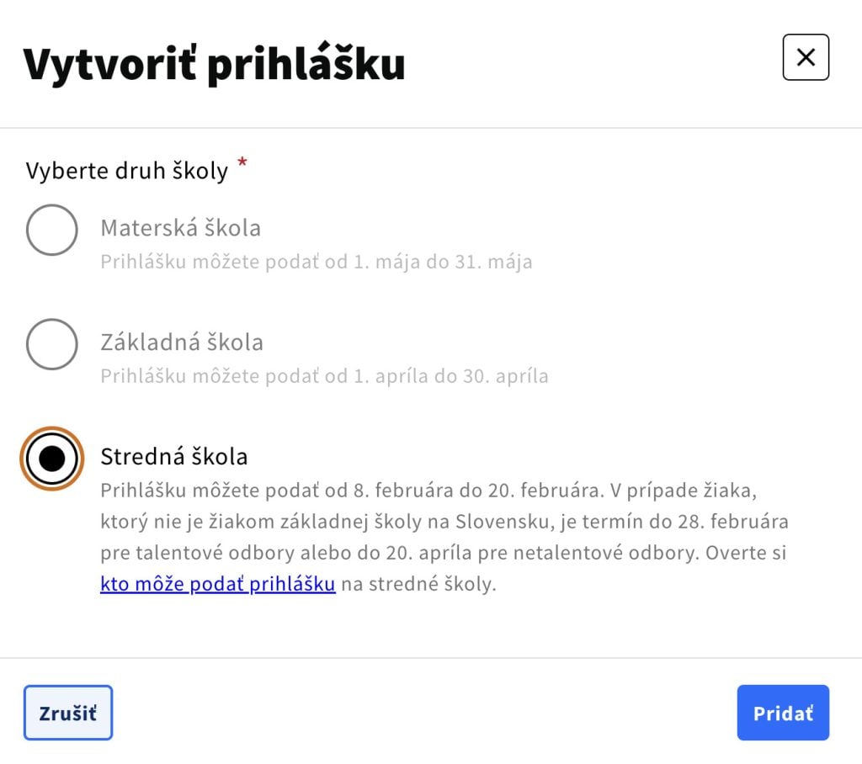
Task: Click the blue Pridať confirmation button
Action: pyautogui.click(x=782, y=713)
